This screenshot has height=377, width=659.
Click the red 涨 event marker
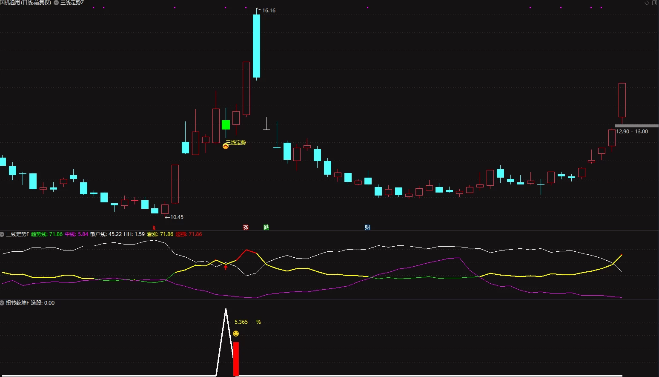click(x=246, y=227)
